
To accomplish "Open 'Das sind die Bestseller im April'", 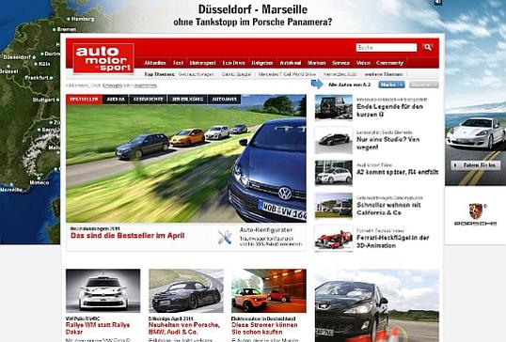I will (128, 236).
